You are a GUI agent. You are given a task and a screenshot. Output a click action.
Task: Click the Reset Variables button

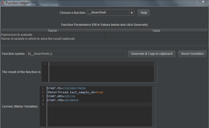tap(192, 54)
